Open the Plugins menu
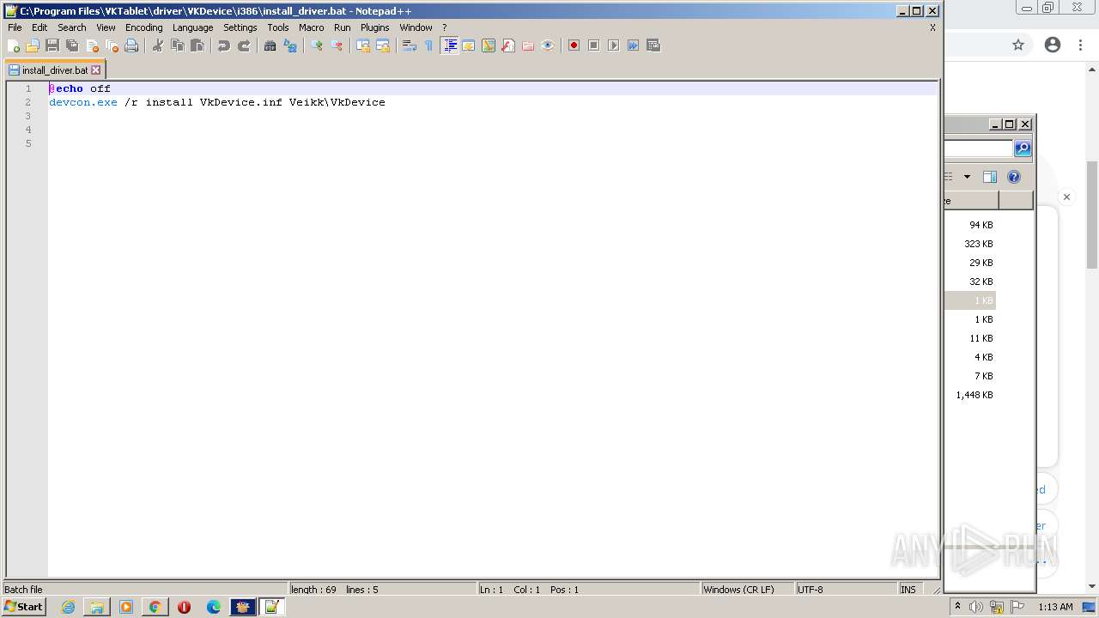The image size is (1099, 618). [x=374, y=27]
